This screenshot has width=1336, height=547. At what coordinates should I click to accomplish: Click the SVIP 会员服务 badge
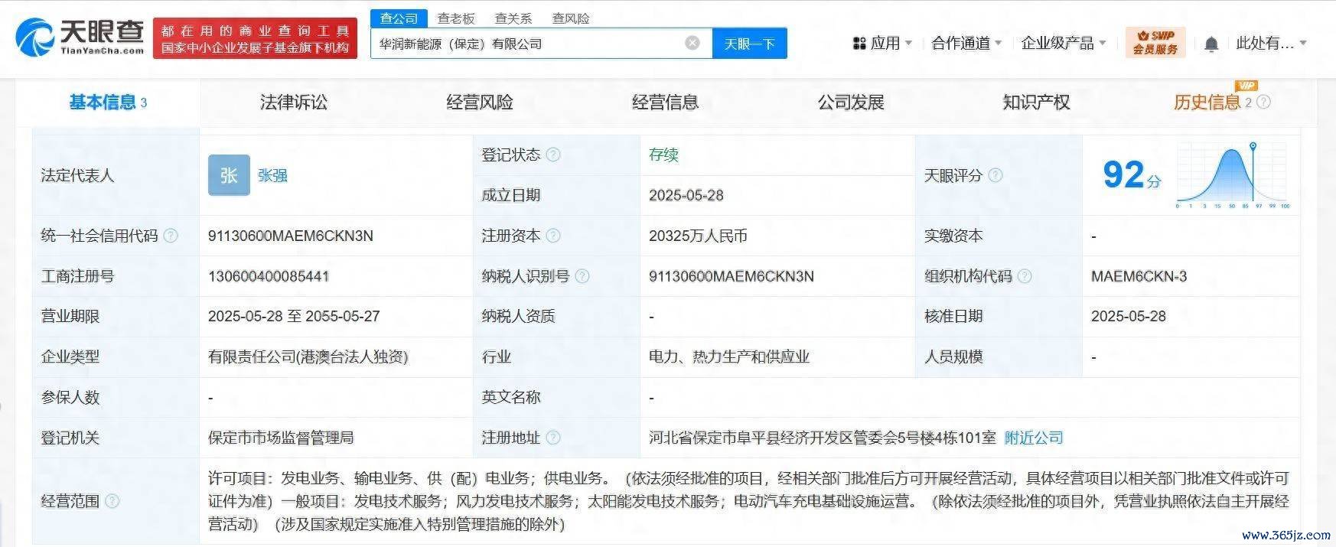pos(1155,42)
